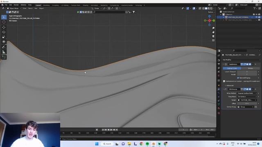Click the zoom view magnifier icon
The height and width of the screenshot is (147, 262).
(213, 28)
